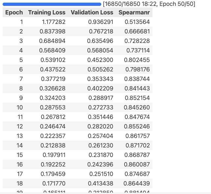
Task: Click Spearmanr value 0.855246 in epoch 12
Action: 137,126
